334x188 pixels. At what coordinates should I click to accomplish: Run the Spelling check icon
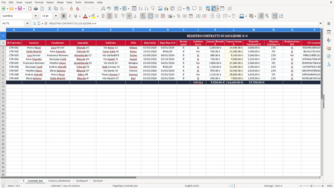point(109,9)
